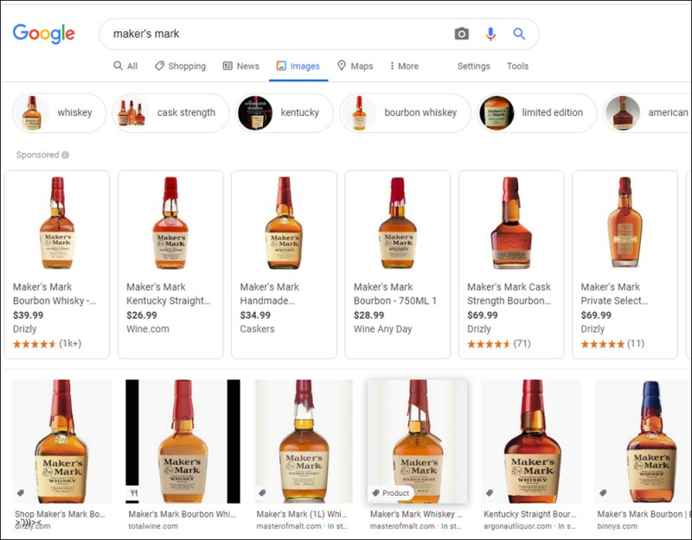Start voice search with the microphone icon
692x540 pixels.
(x=490, y=34)
